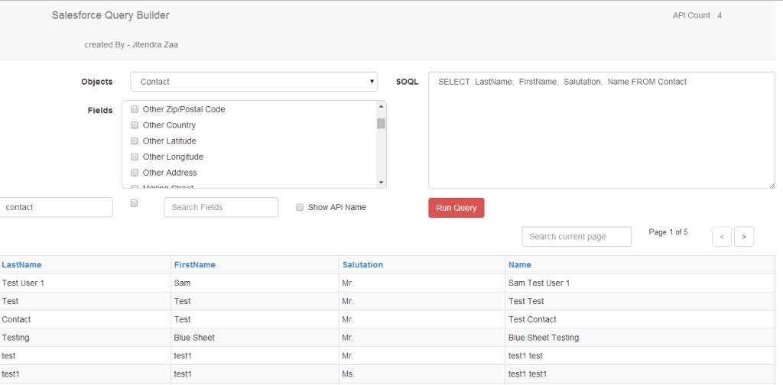Screen dimensions: 783x385
Task: Click the 'Test Test' Name cell
Action: [640, 301]
